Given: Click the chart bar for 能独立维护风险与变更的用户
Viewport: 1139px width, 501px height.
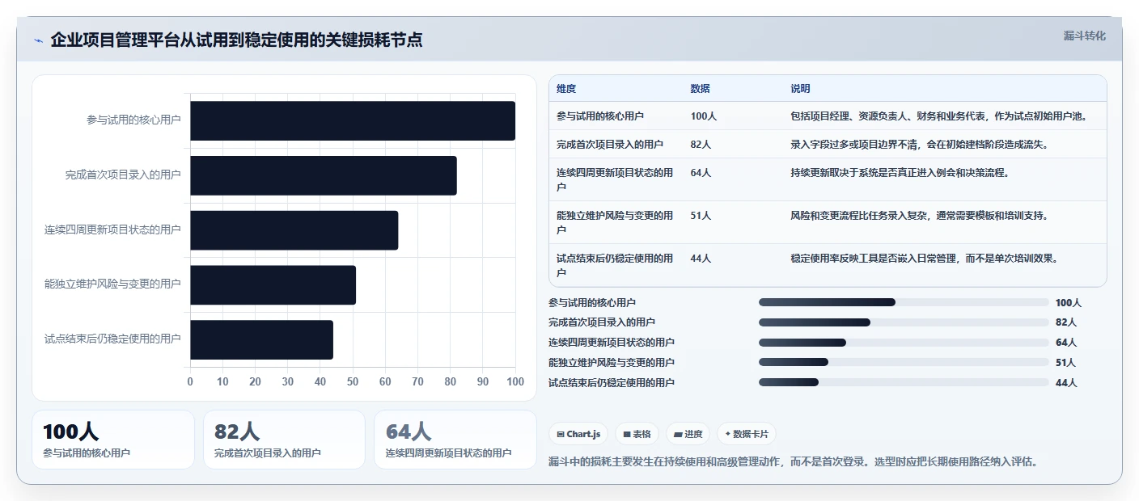Looking at the screenshot, I should [273, 284].
